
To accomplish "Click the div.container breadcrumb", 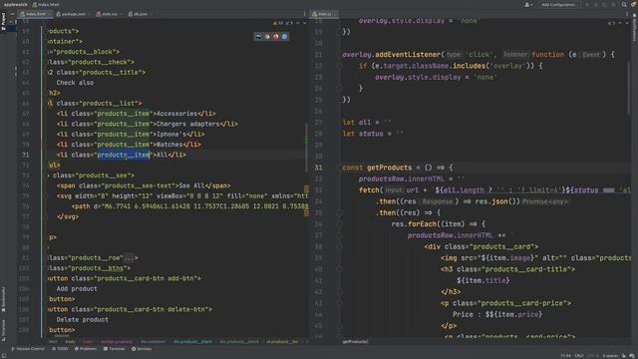I will 153,341.
